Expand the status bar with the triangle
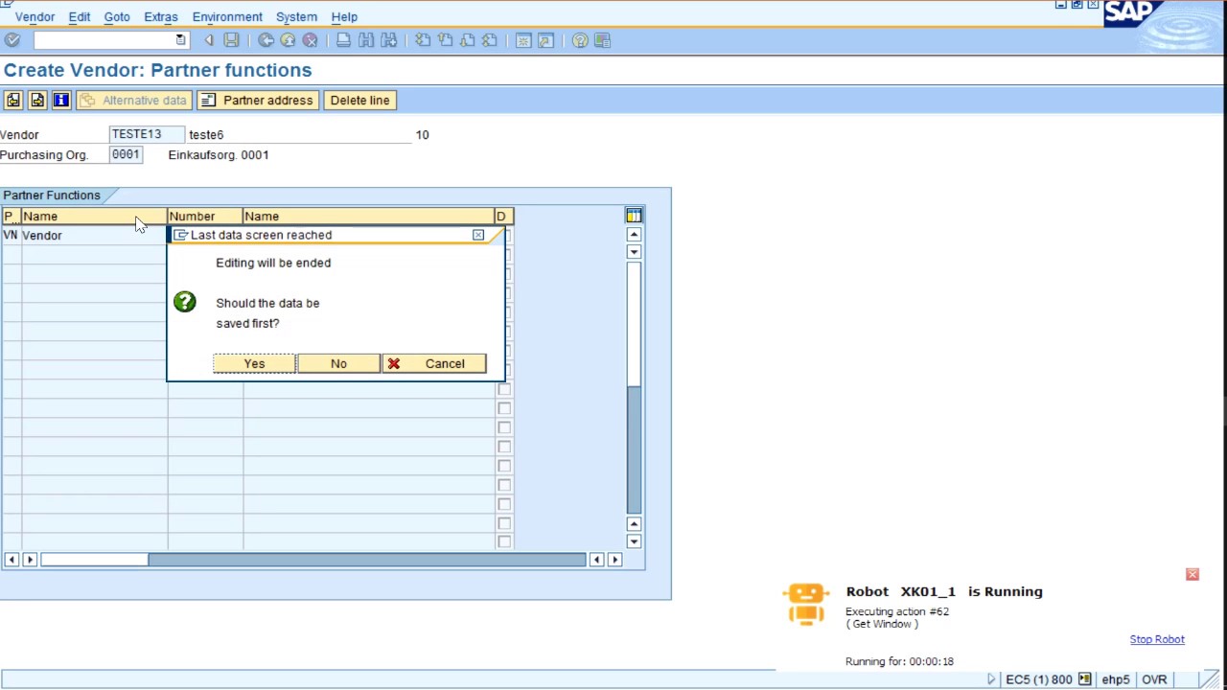 tap(991, 679)
